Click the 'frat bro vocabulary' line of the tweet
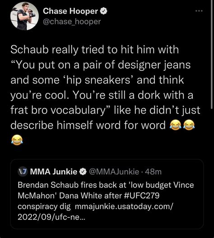The image size is (214, 238). 105,110
